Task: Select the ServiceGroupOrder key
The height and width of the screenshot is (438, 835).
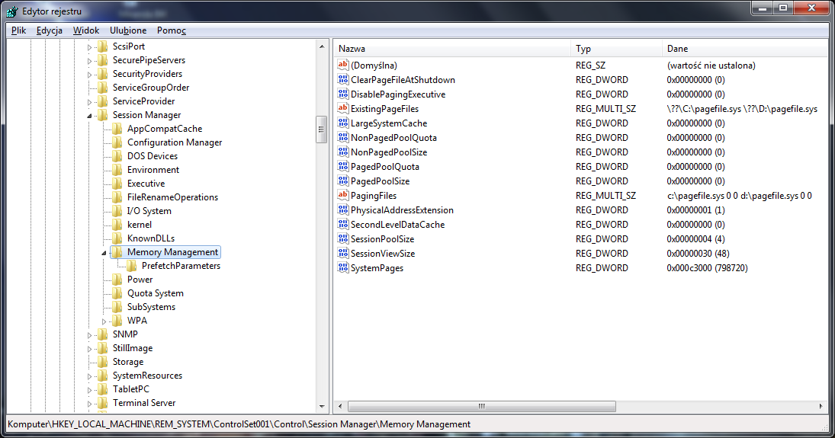Action: click(151, 88)
